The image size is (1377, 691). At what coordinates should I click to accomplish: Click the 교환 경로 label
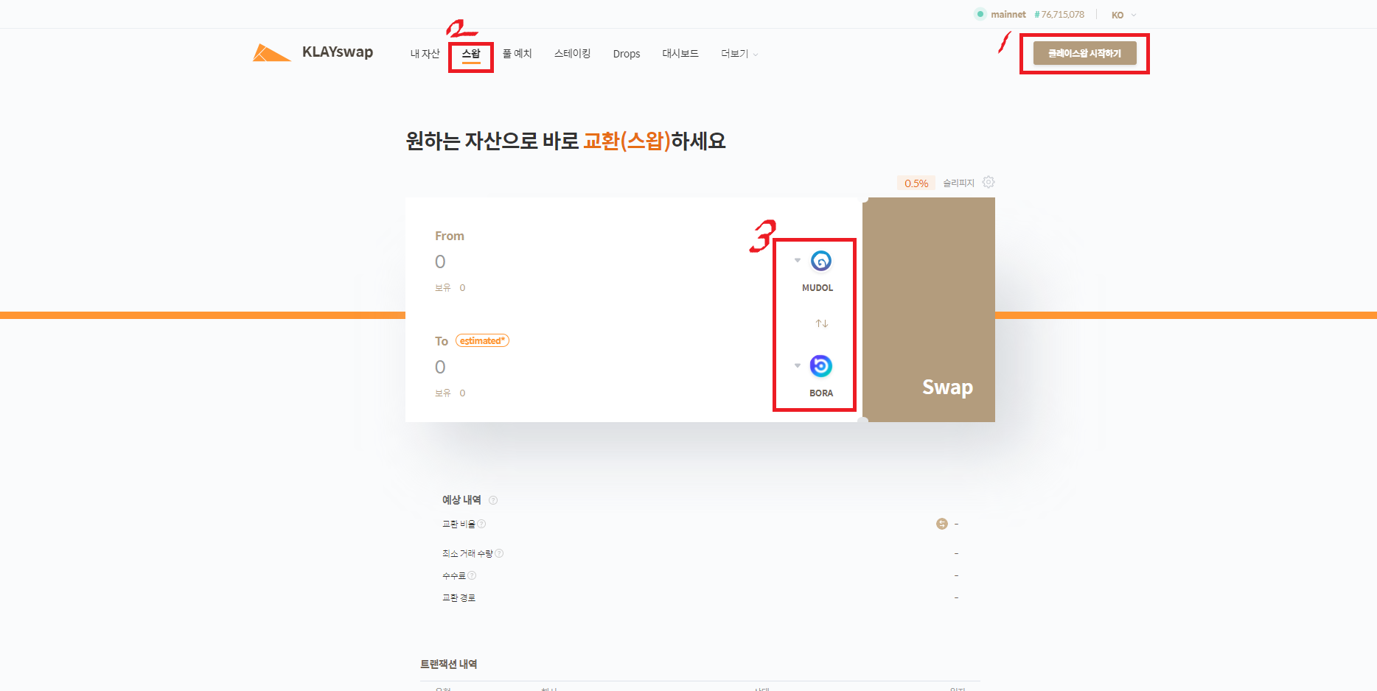click(459, 597)
